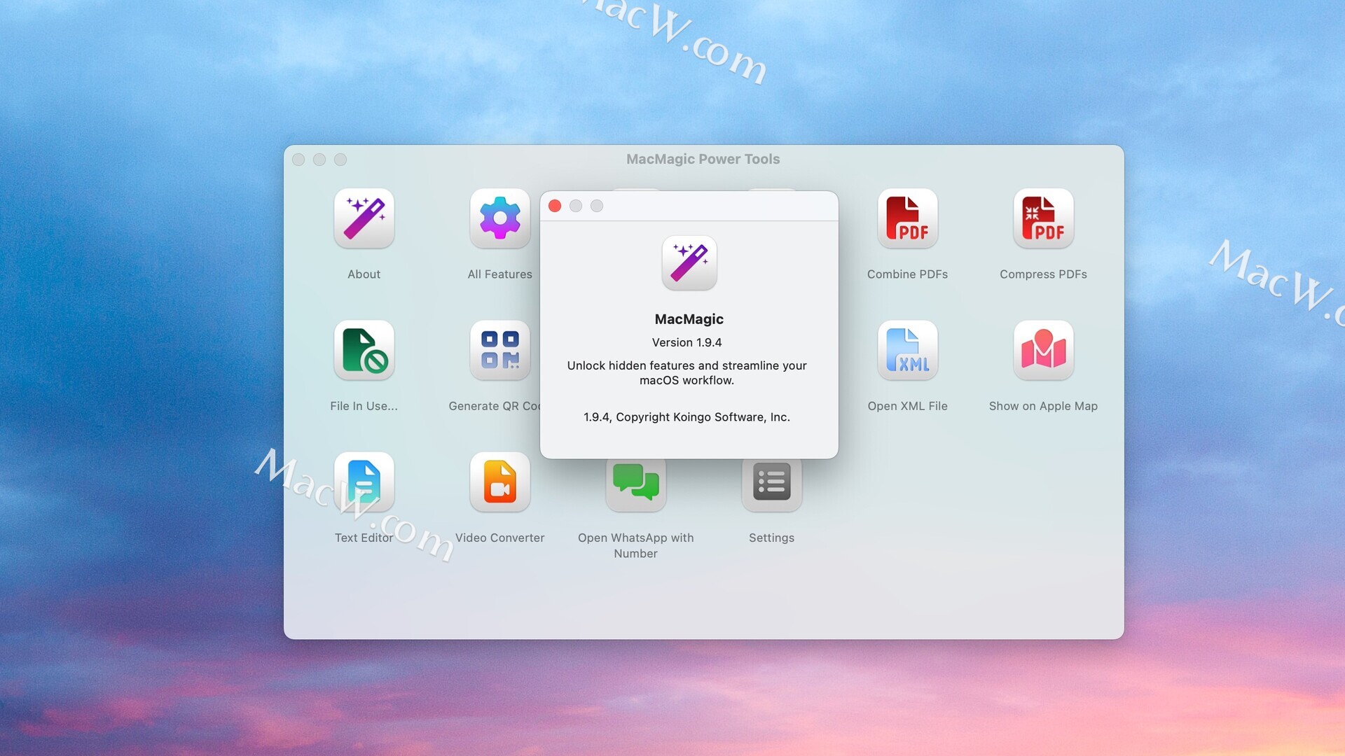This screenshot has width=1345, height=756.
Task: Launch the Text Editor tool
Action: point(364,482)
